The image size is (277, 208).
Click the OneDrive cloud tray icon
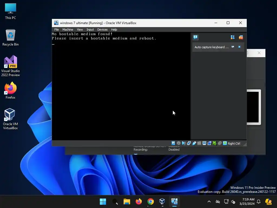click(x=218, y=201)
